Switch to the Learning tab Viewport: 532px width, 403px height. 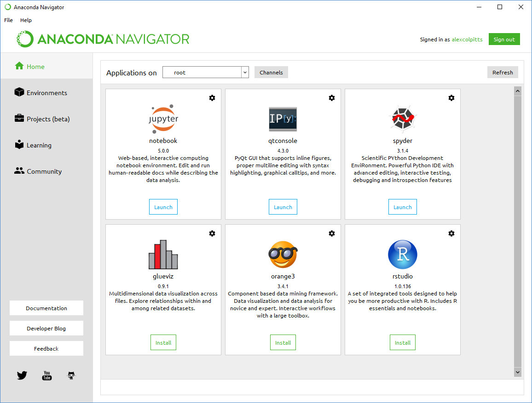pyautogui.click(x=46, y=145)
